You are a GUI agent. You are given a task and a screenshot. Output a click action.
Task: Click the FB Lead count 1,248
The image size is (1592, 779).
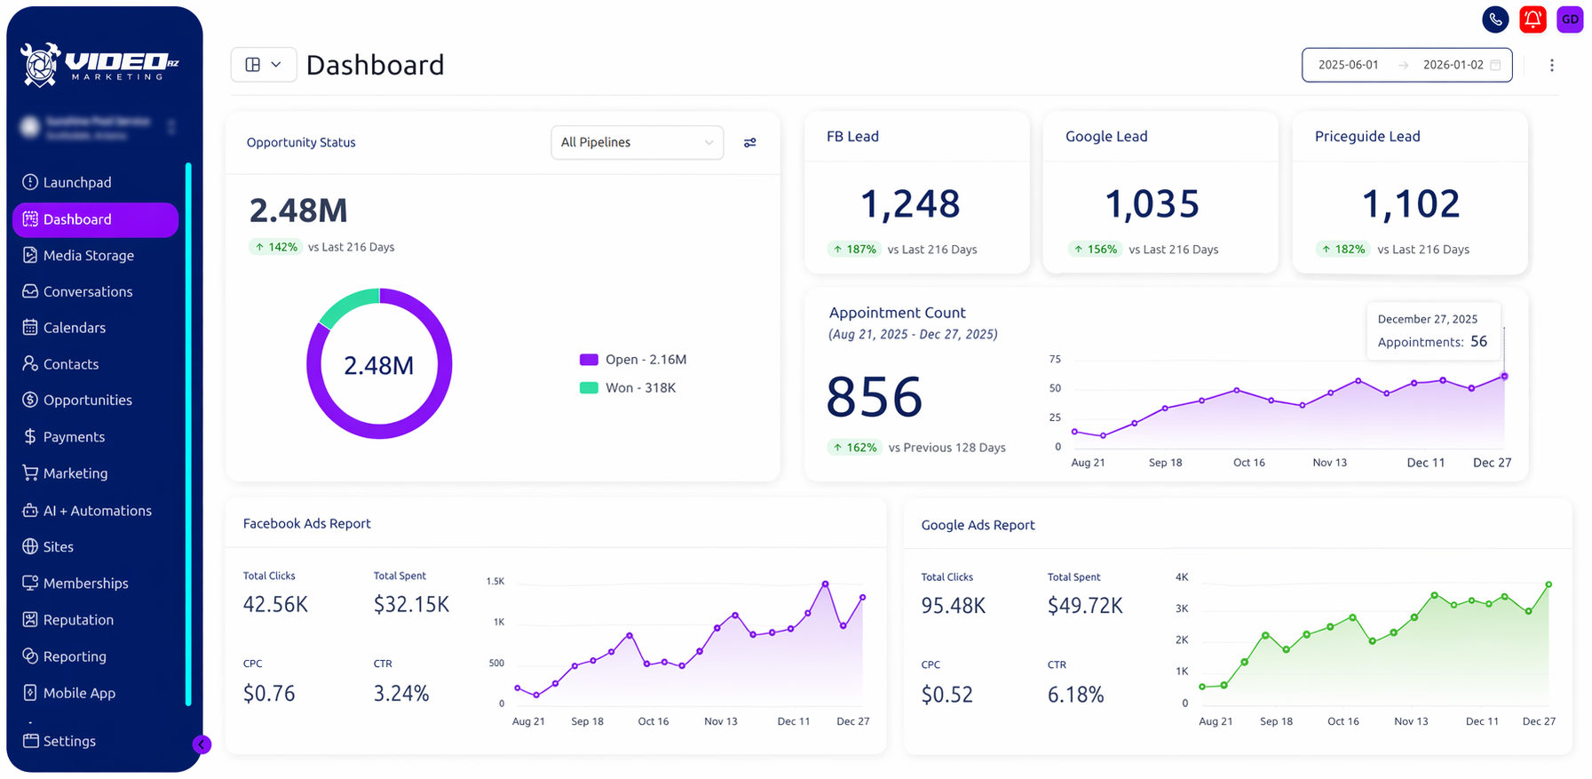click(x=910, y=204)
